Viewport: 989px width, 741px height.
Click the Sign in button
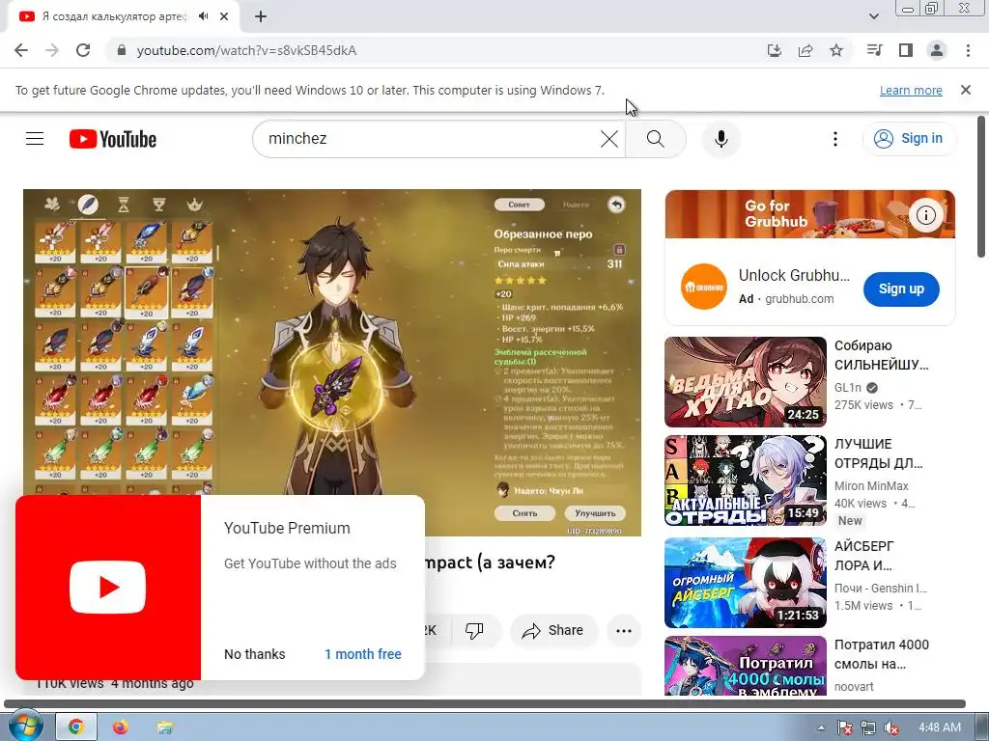[909, 139]
